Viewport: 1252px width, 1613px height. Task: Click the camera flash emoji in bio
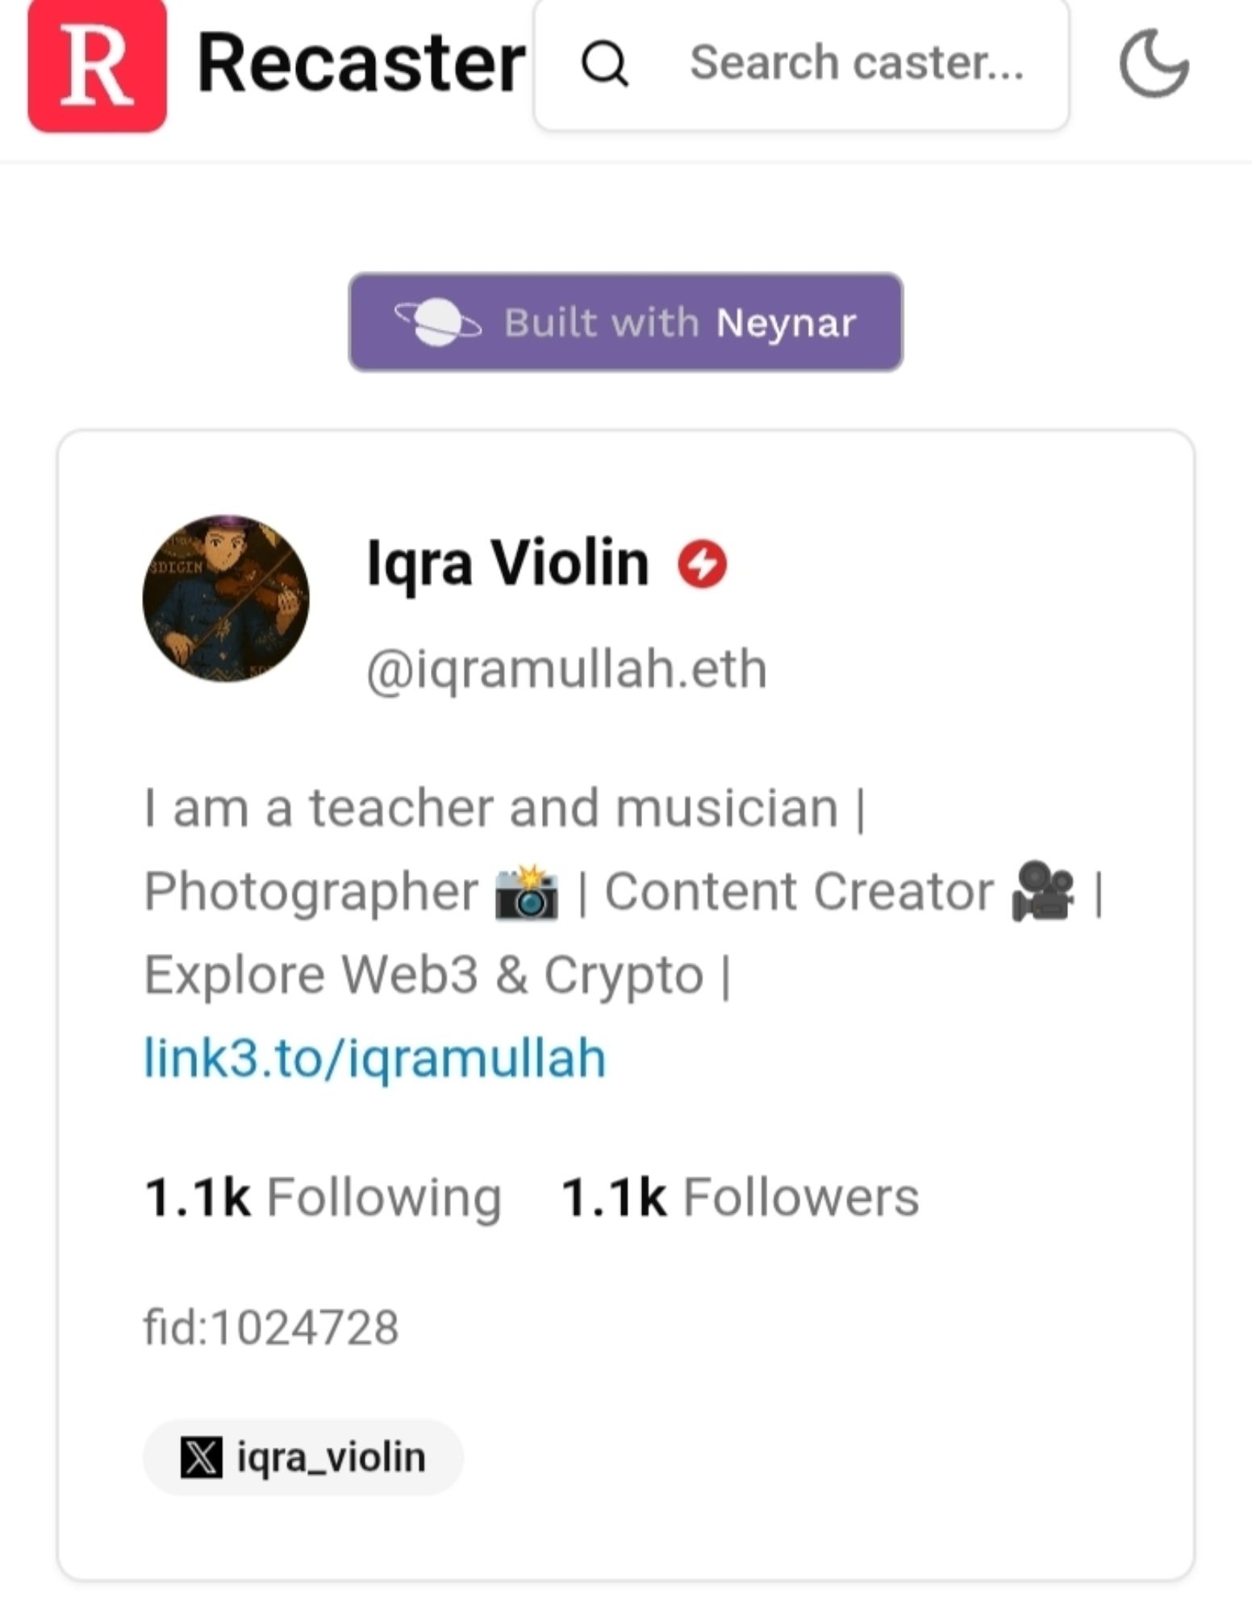click(527, 893)
